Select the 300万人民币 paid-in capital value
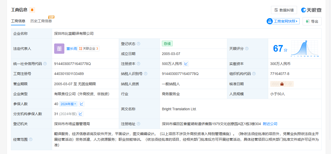The image size is (331, 154). [x=280, y=64]
